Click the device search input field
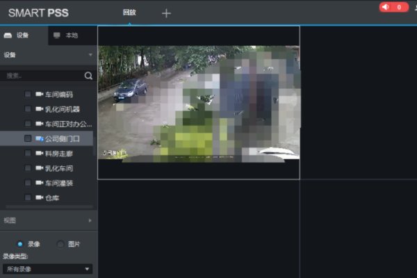Screen dimensions: 417x278 tap(42, 76)
